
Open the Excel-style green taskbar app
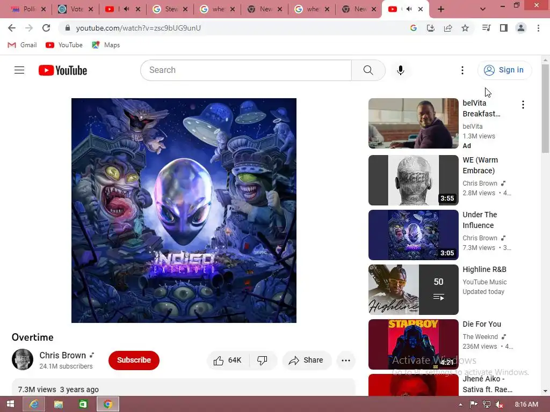(x=83, y=404)
